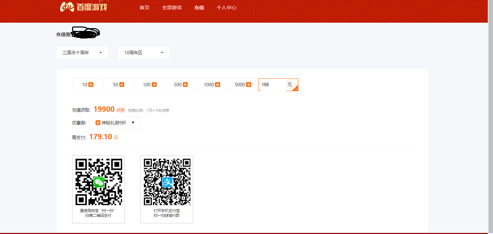Image resolution: width=493 pixels, height=234 pixels.
Task: Select the 1000 recharge amount option
Action: (212, 85)
